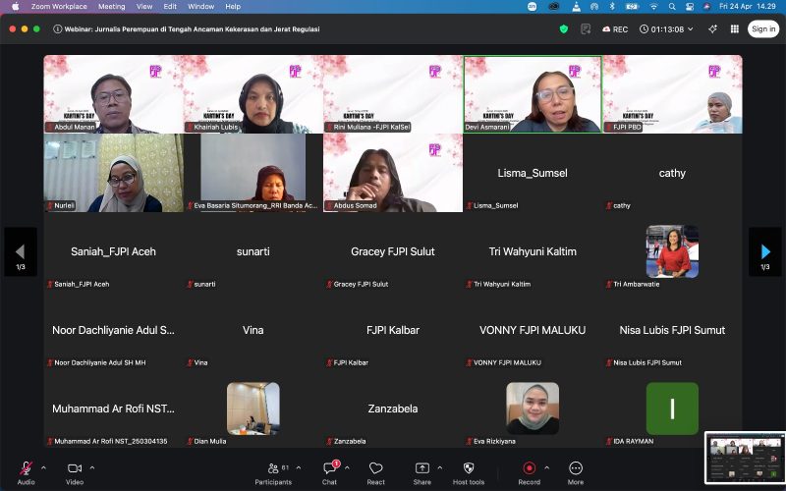Select Devi Asmarani's video tile
Screen dimensions: 786x491
532,94
